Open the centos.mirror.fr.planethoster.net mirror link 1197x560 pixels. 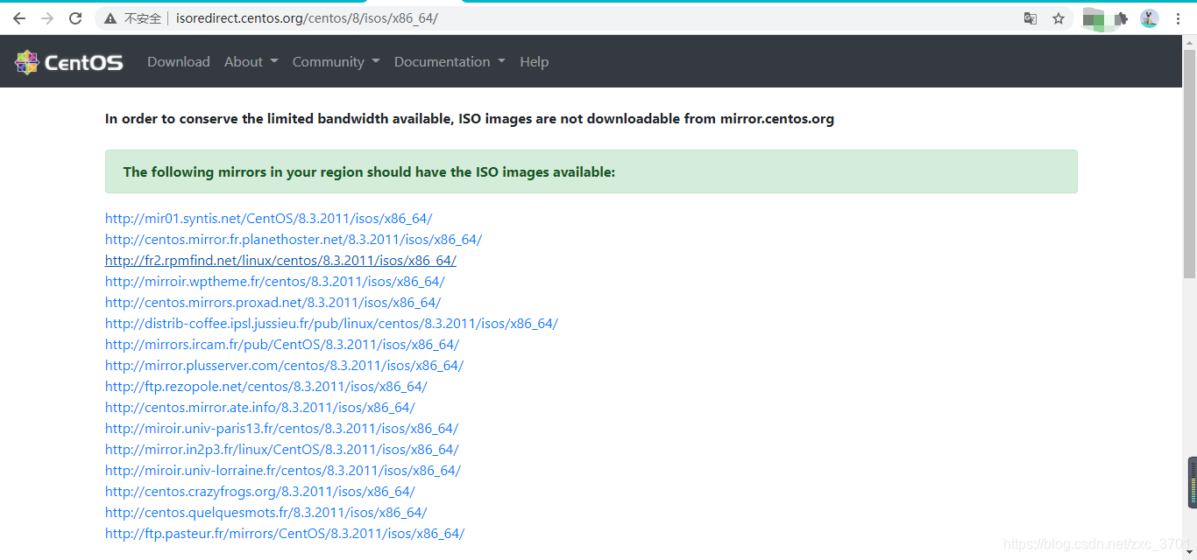click(294, 240)
